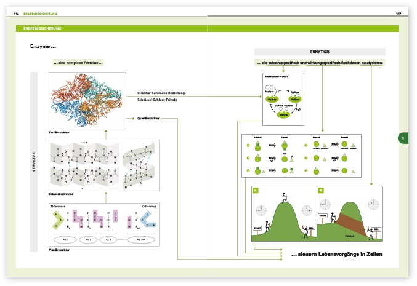
Task: Click the green chapter II side tab
Action: tap(403, 138)
